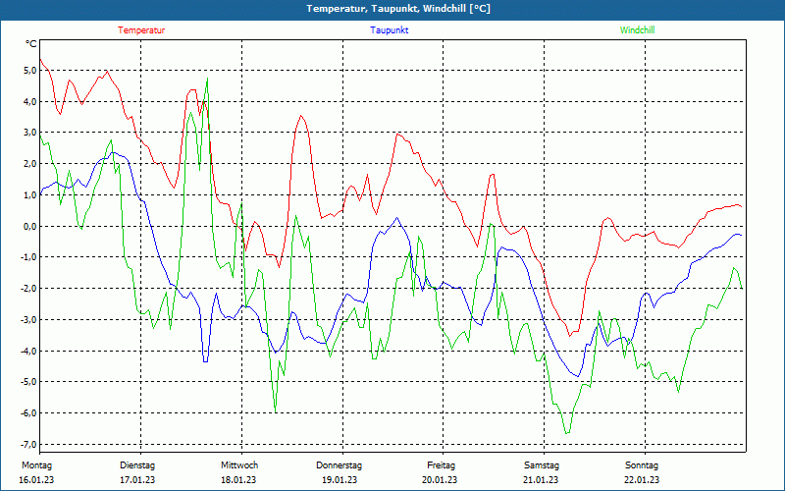
Task: Click the 1,0 y-axis value
Action: [30, 194]
